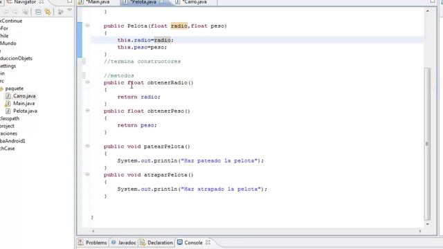The height and width of the screenshot is (249, 443).
Task: Click the '//termina constructores' comment
Action: coord(142,62)
